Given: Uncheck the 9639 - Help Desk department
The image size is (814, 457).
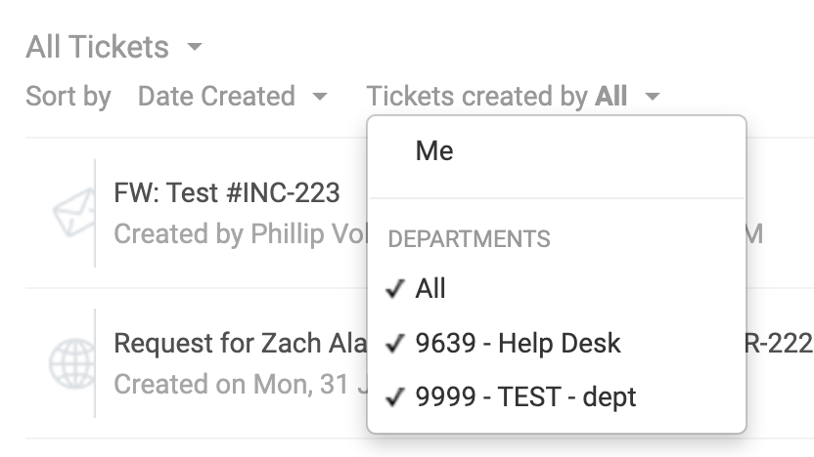Looking at the screenshot, I should 557,343.
